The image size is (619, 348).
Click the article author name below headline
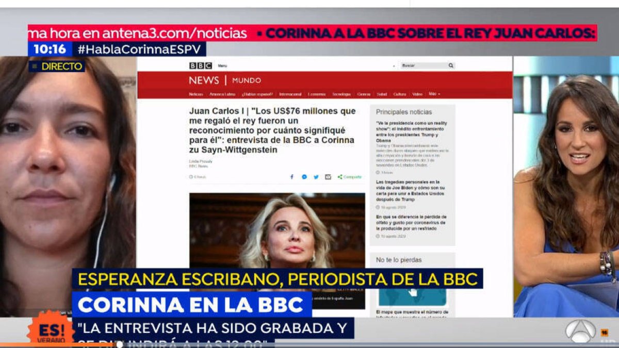pyautogui.click(x=201, y=161)
